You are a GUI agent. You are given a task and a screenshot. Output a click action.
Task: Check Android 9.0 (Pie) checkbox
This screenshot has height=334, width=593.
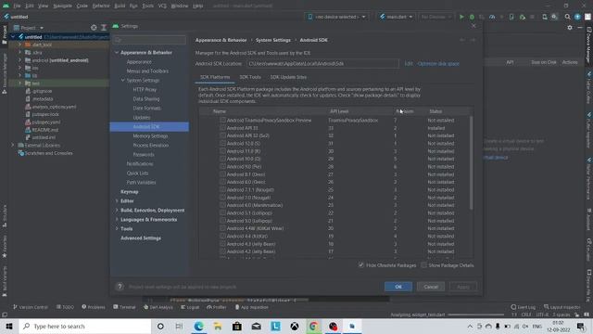[222, 167]
